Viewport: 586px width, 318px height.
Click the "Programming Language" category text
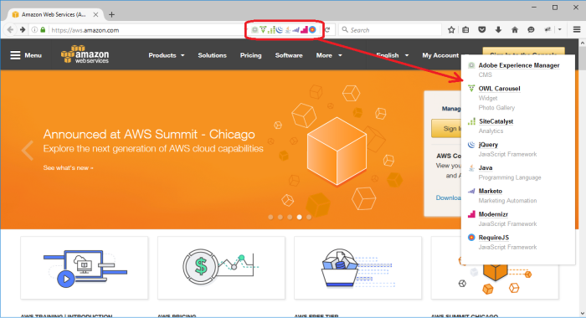click(x=510, y=177)
